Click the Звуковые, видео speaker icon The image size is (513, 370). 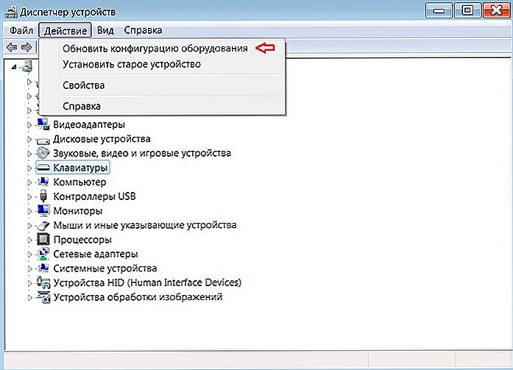pos(43,153)
